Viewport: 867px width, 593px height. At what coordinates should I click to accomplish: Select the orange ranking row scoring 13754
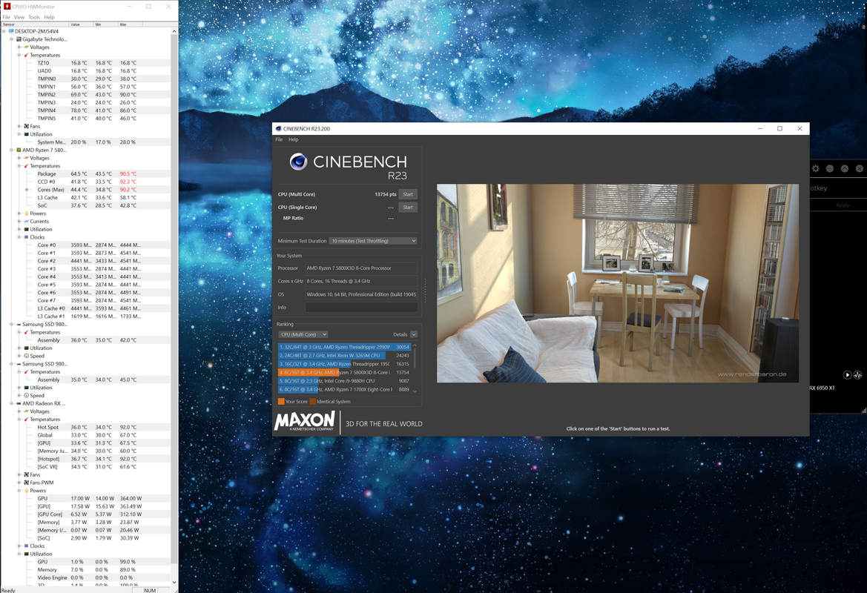344,373
